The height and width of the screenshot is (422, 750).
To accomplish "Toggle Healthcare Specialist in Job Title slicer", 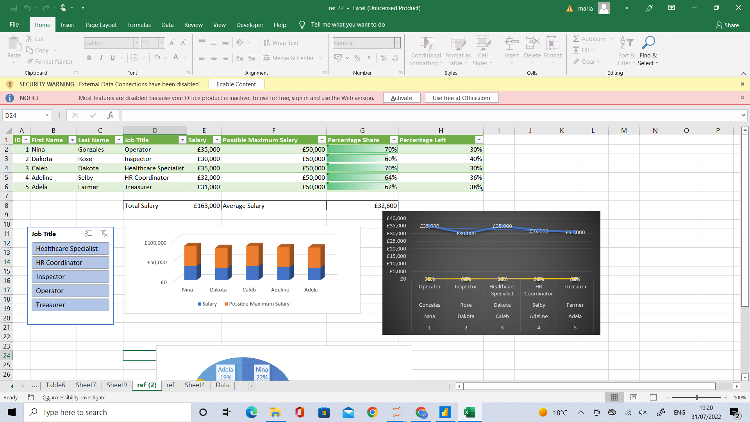I will (x=70, y=248).
